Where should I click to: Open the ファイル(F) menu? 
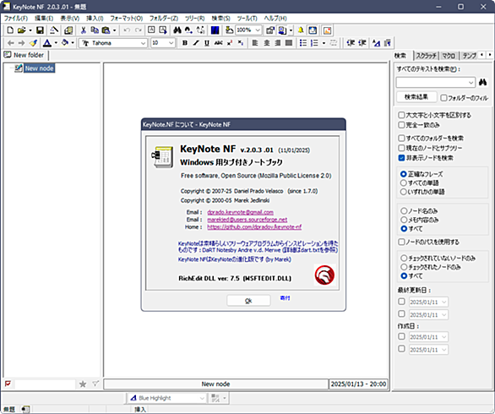(x=16, y=19)
